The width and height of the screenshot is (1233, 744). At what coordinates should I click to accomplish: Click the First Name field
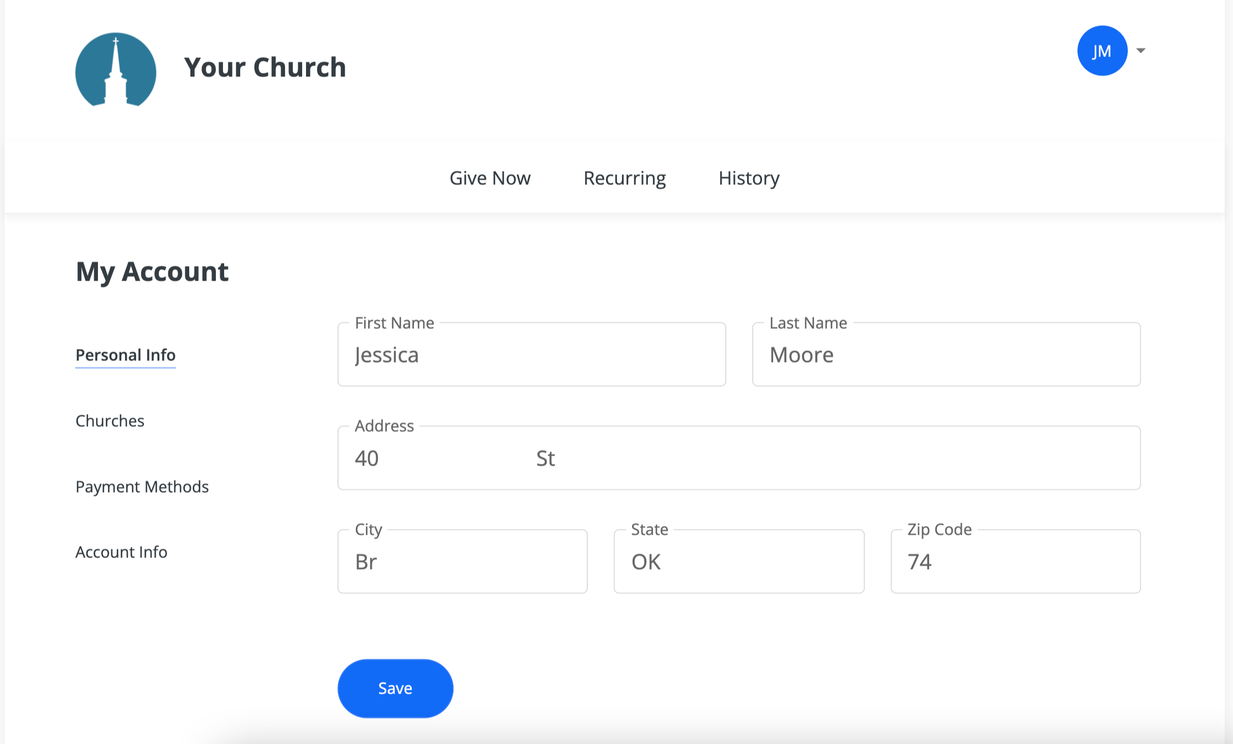tap(531, 355)
